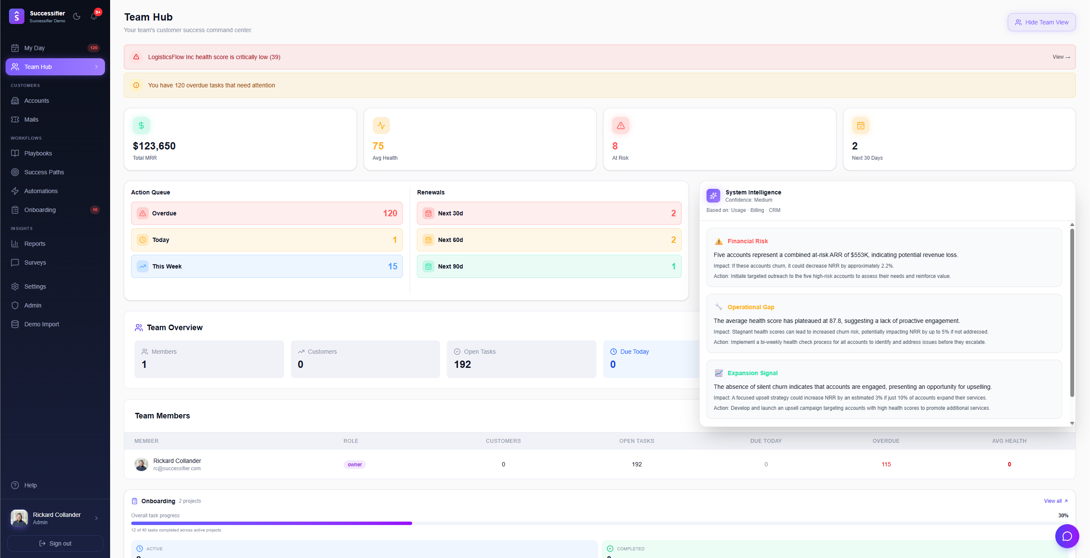Screen dimensions: 1090x558
Task: Click the At Risk warning icon
Action: pyautogui.click(x=620, y=125)
